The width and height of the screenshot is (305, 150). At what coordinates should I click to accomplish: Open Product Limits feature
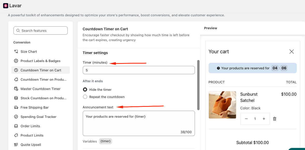[41, 136]
